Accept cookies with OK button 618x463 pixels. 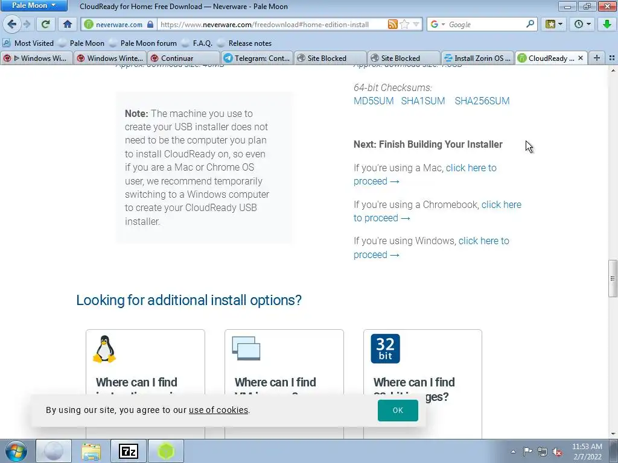(398, 410)
